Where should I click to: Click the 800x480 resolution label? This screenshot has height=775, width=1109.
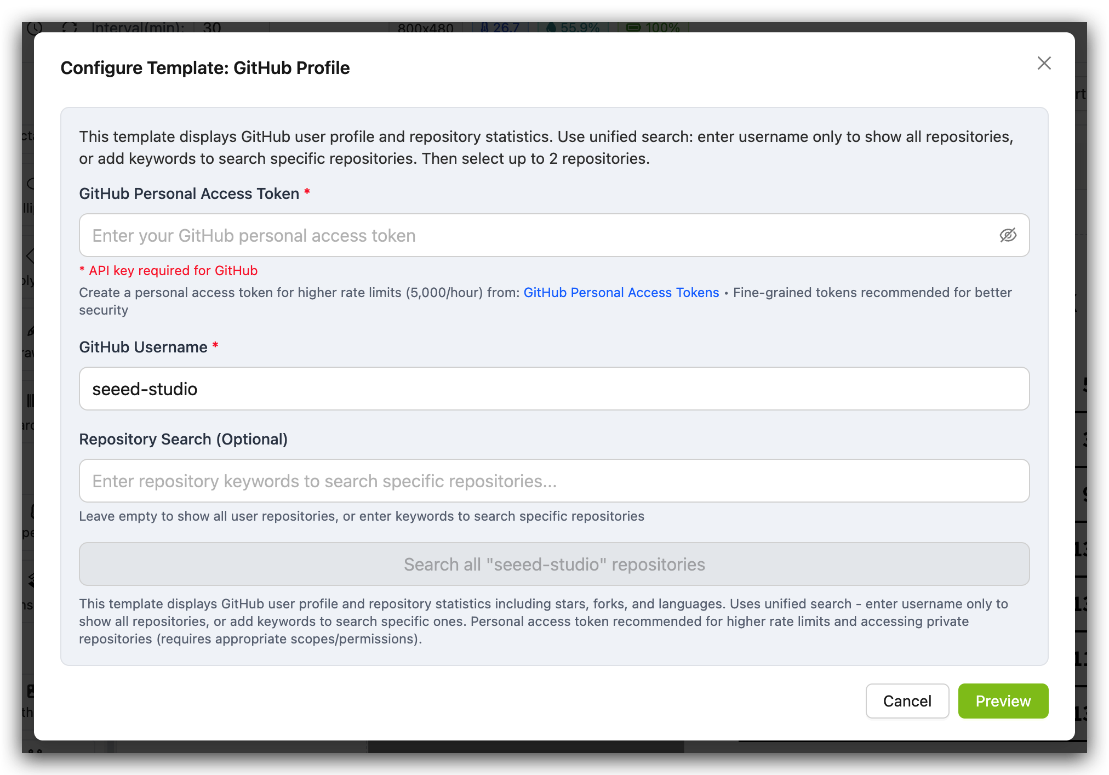coord(426,28)
